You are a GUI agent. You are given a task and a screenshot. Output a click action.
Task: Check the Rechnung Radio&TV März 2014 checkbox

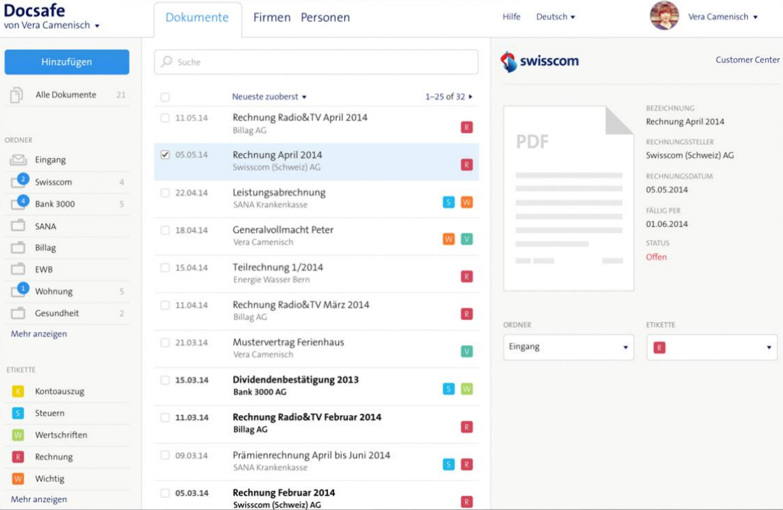tap(165, 305)
